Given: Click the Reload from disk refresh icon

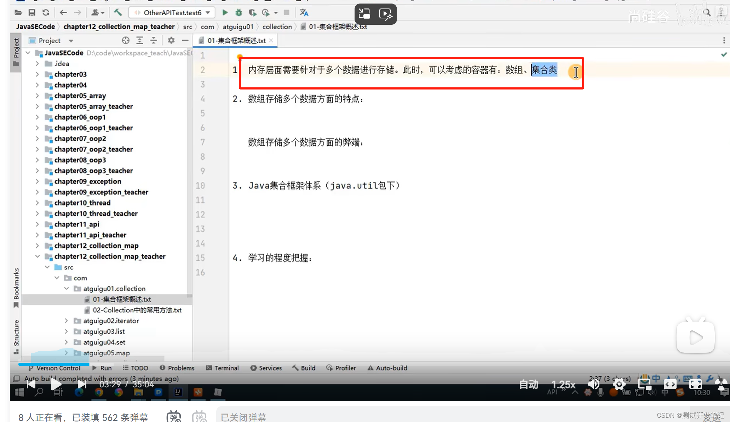Looking at the screenshot, I should tap(46, 13).
